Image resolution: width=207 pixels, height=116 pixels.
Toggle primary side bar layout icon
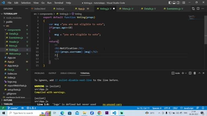170,3
